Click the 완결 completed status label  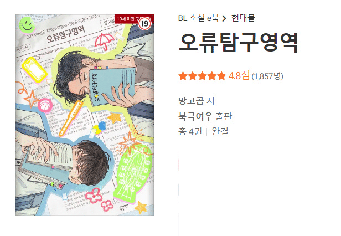coord(220,131)
